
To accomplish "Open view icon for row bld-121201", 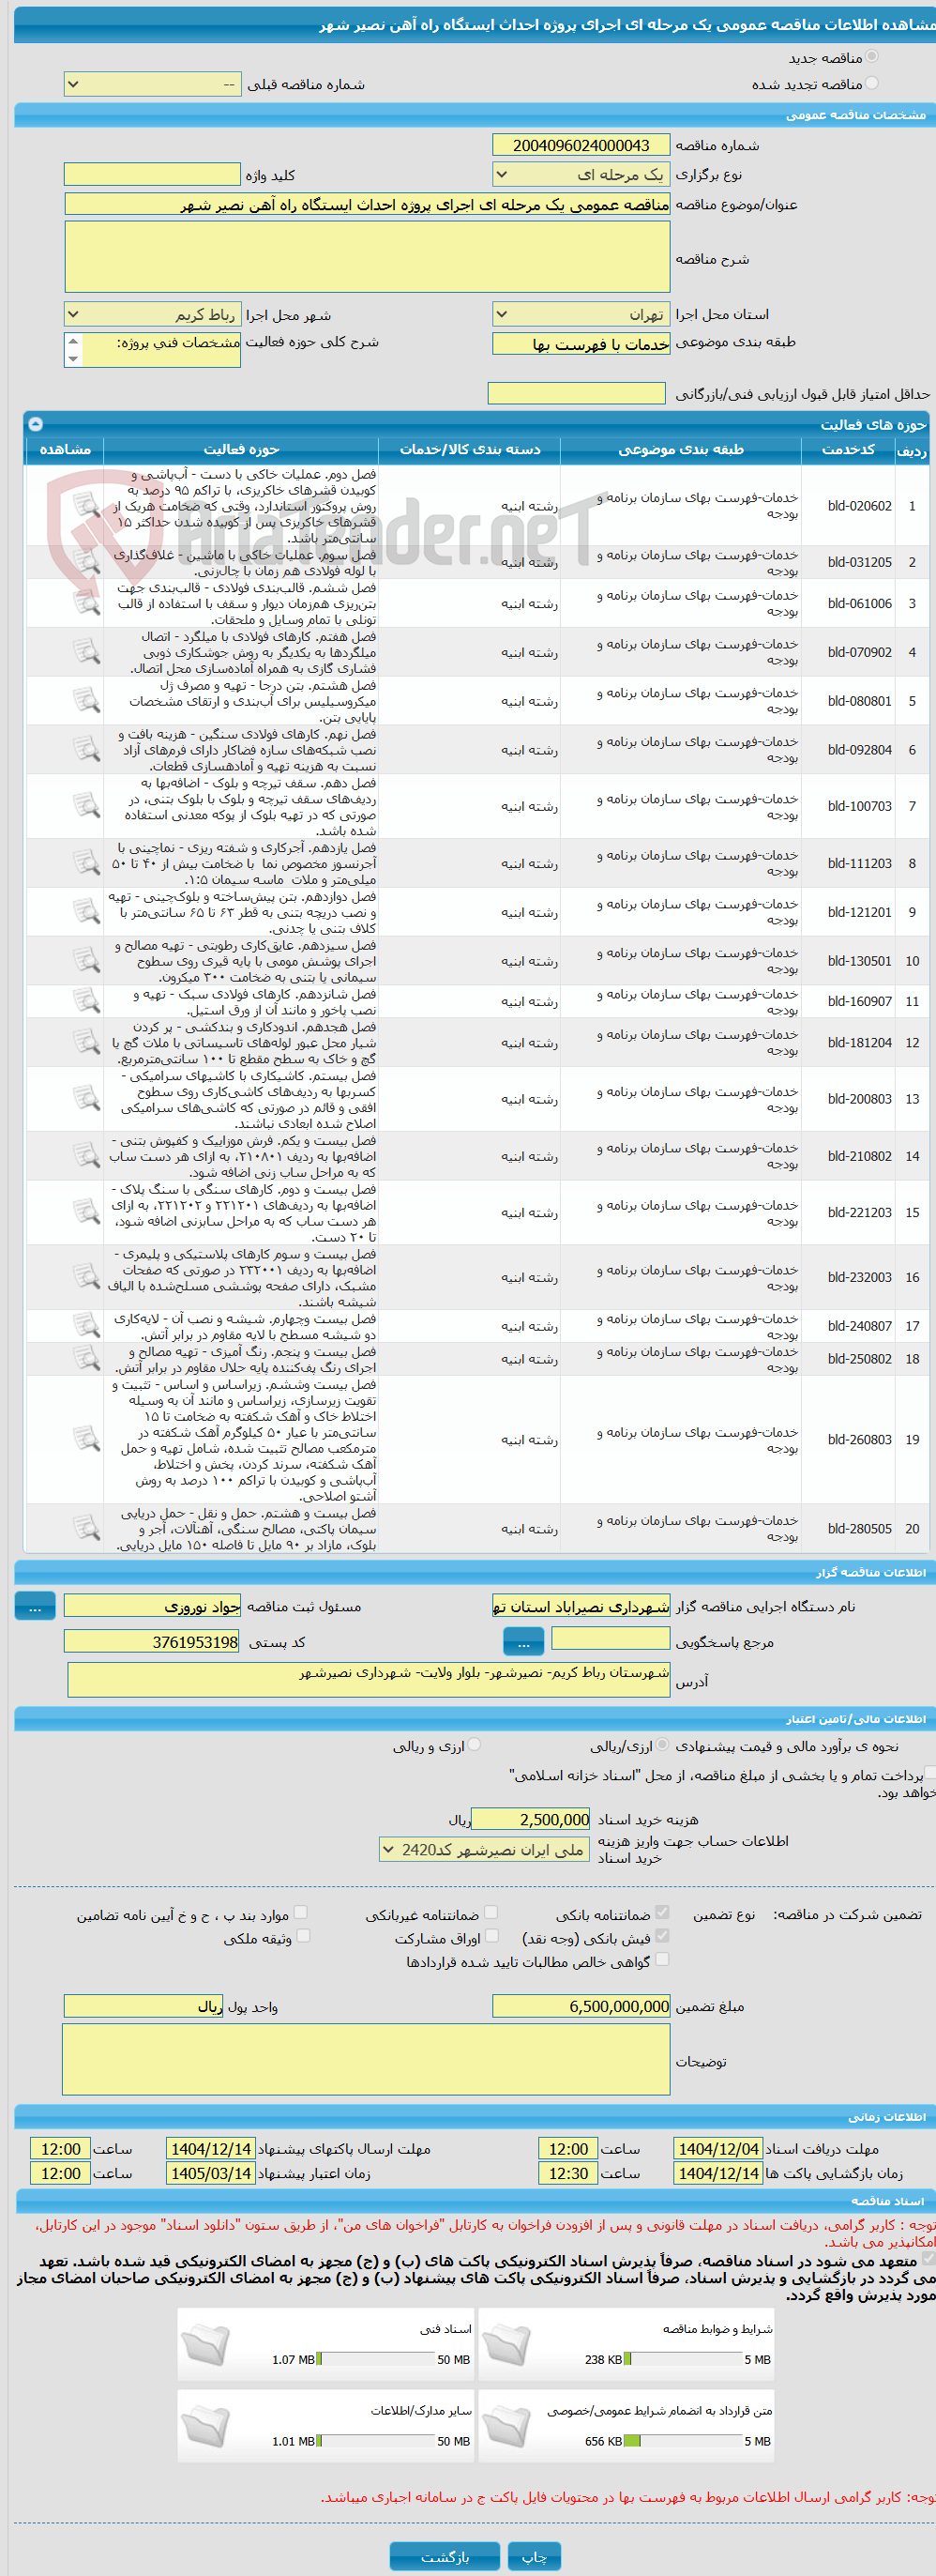I will 86,912.
